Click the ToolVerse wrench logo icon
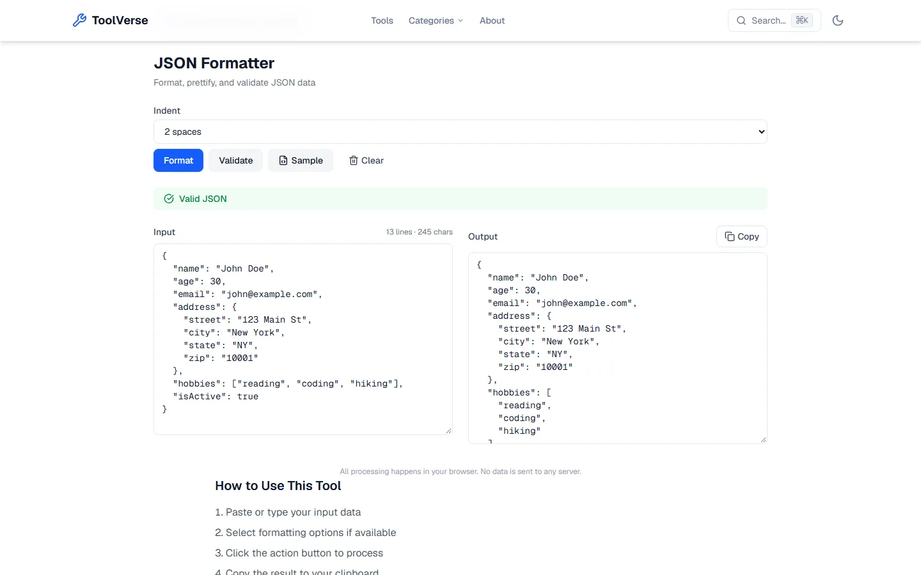The width and height of the screenshot is (921, 575). click(79, 20)
